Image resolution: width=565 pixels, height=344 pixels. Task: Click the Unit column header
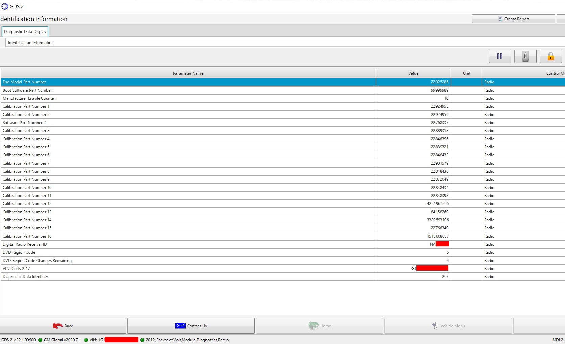[466, 73]
